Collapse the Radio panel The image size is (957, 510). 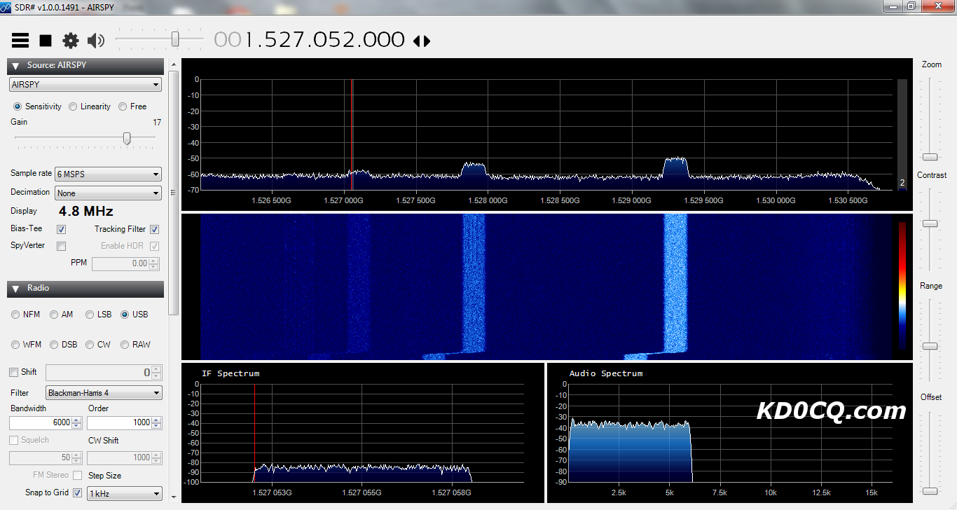coord(15,289)
